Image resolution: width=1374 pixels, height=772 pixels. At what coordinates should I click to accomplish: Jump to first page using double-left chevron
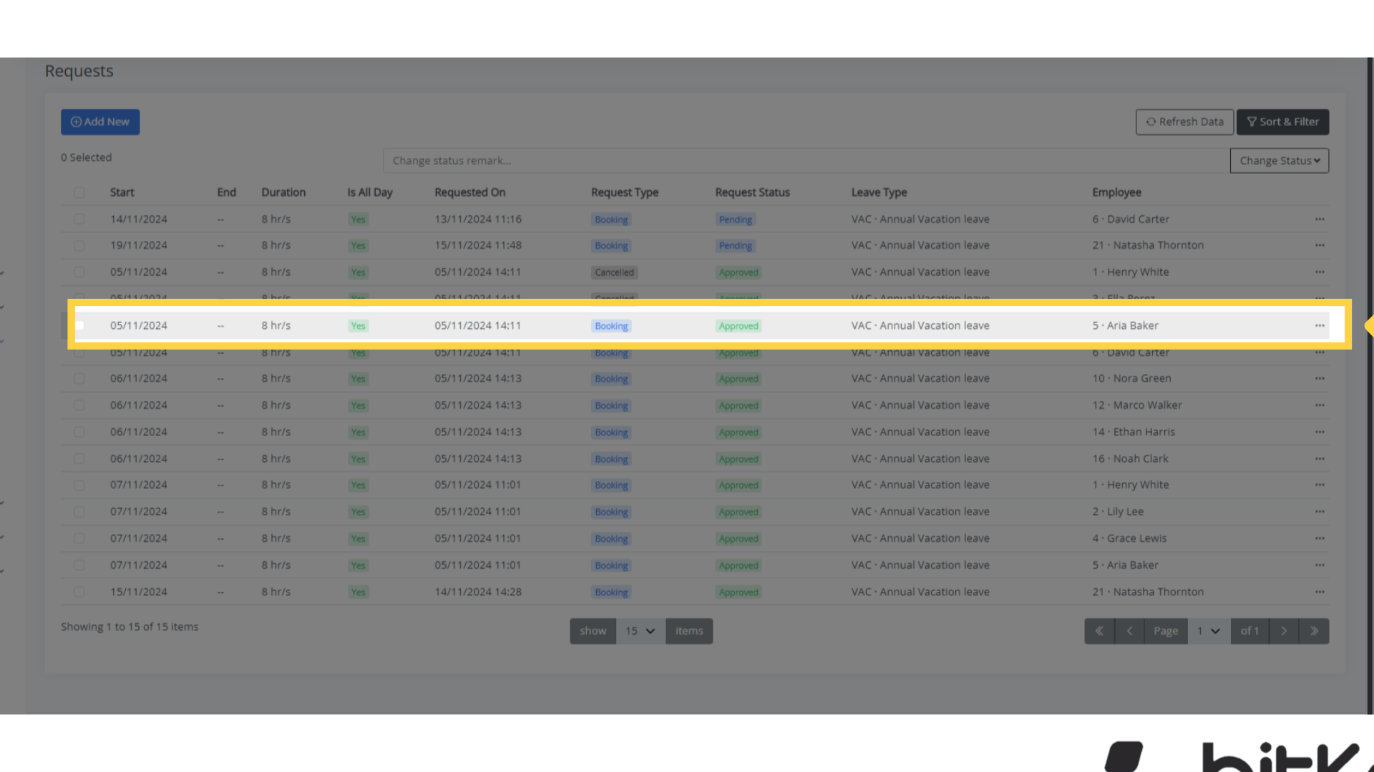tap(1099, 630)
